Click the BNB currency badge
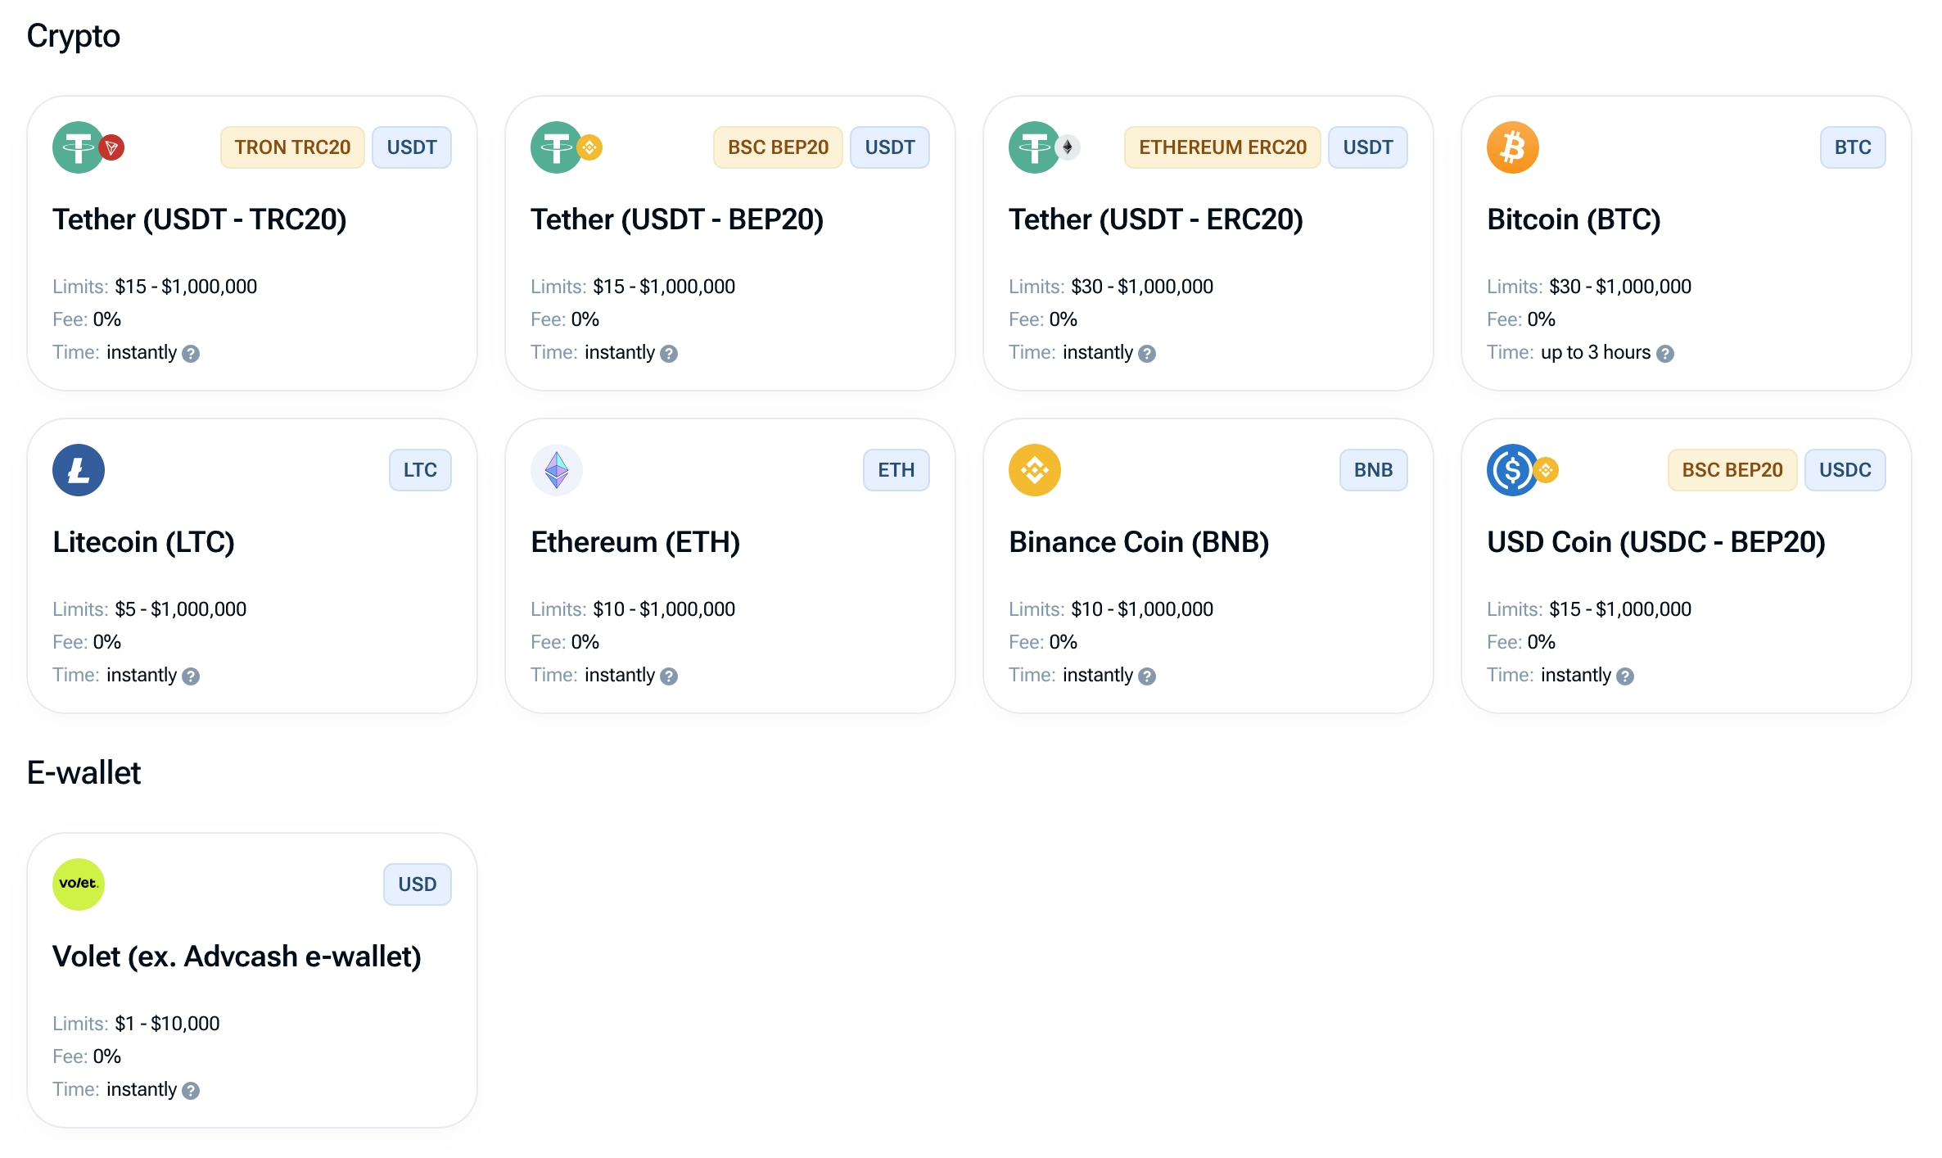The width and height of the screenshot is (1942, 1158). pyautogui.click(x=1374, y=470)
